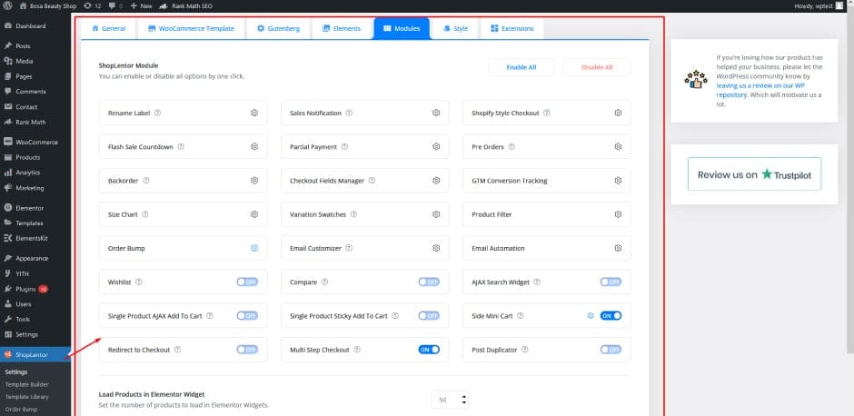Screen dimensions: 854x416
Task: Click the Enable All button
Action: [521, 67]
